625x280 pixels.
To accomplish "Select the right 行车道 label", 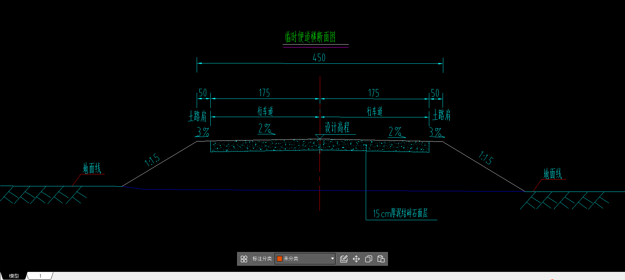I will (375, 112).
